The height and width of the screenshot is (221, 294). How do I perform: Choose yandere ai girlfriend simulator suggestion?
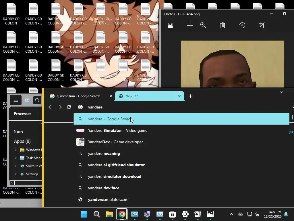coord(181,165)
